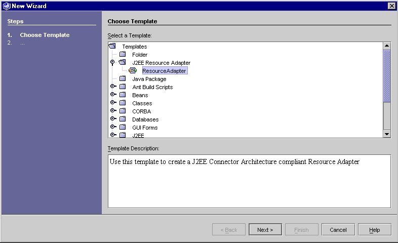
Task: Click the folder icon beside Java Package
Action: (123, 78)
